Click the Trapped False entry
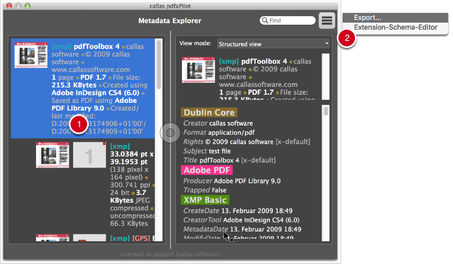Viewport: 453px width, 264px height. click(205, 190)
